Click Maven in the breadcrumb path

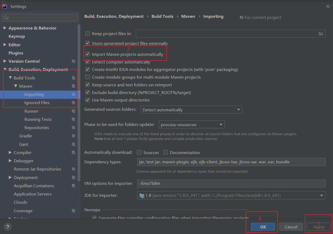[x=188, y=16]
